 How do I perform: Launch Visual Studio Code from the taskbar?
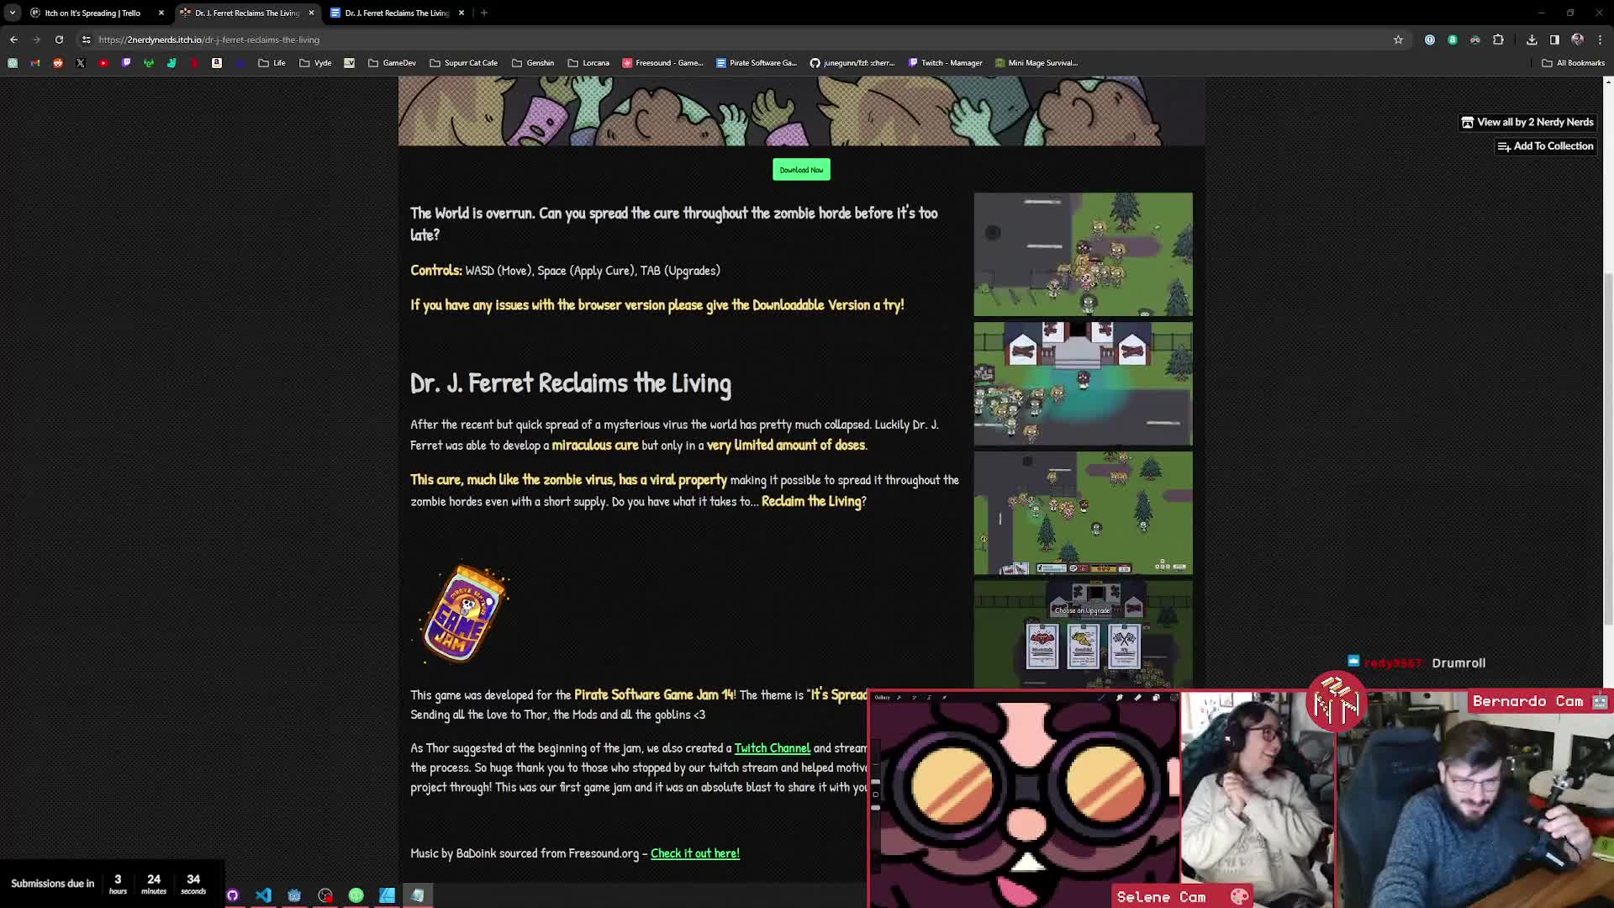[x=263, y=895]
